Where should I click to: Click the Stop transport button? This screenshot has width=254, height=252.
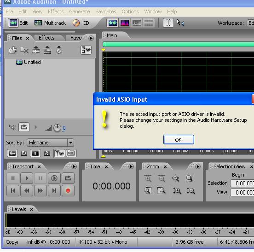coord(13,178)
